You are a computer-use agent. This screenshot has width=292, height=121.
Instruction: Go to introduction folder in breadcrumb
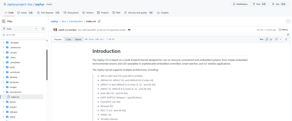coord(76,21)
